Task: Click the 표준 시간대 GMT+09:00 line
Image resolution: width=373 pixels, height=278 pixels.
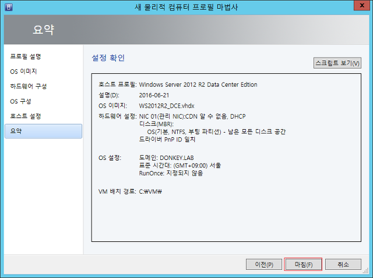Action: (180, 165)
